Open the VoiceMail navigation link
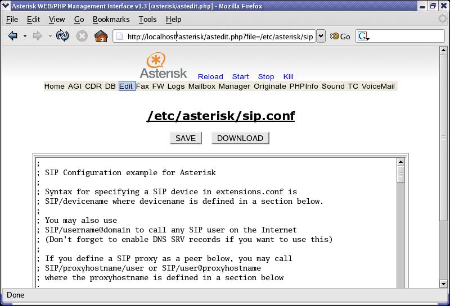Viewport: 450px width, 306px height. [378, 86]
